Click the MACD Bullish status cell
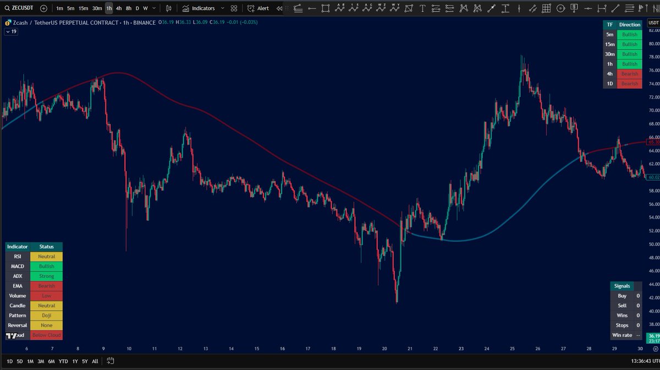The height and width of the screenshot is (370, 660). pyautogui.click(x=46, y=266)
